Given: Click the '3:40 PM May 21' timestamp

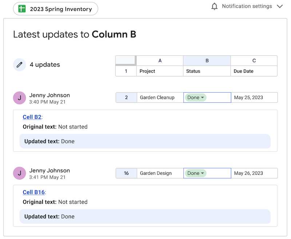Looking at the screenshot, I should (47, 102).
